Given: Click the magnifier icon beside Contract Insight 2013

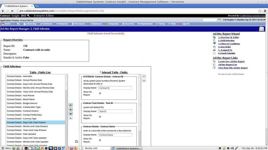Looking at the screenshot, I should (28, 16).
